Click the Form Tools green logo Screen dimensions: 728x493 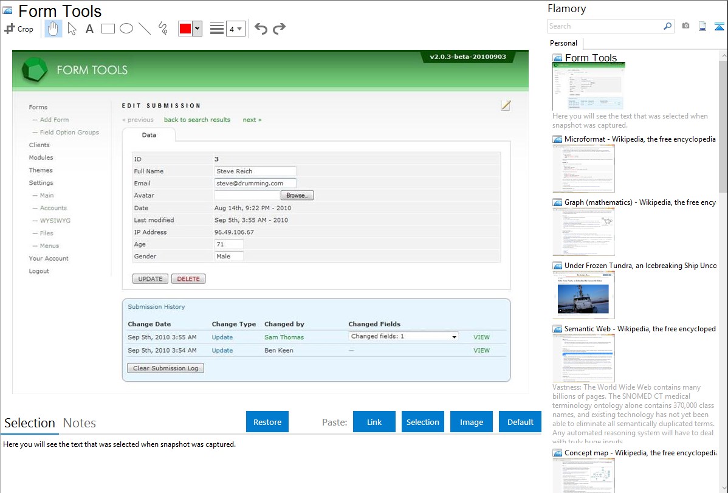[35, 70]
